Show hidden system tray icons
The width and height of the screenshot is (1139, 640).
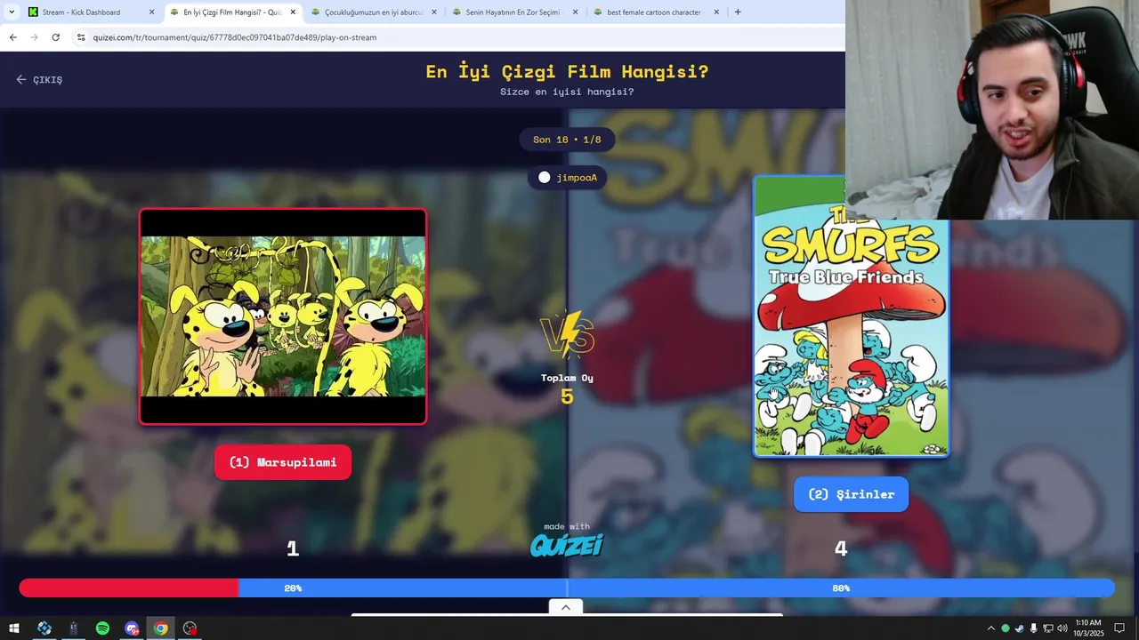990,628
